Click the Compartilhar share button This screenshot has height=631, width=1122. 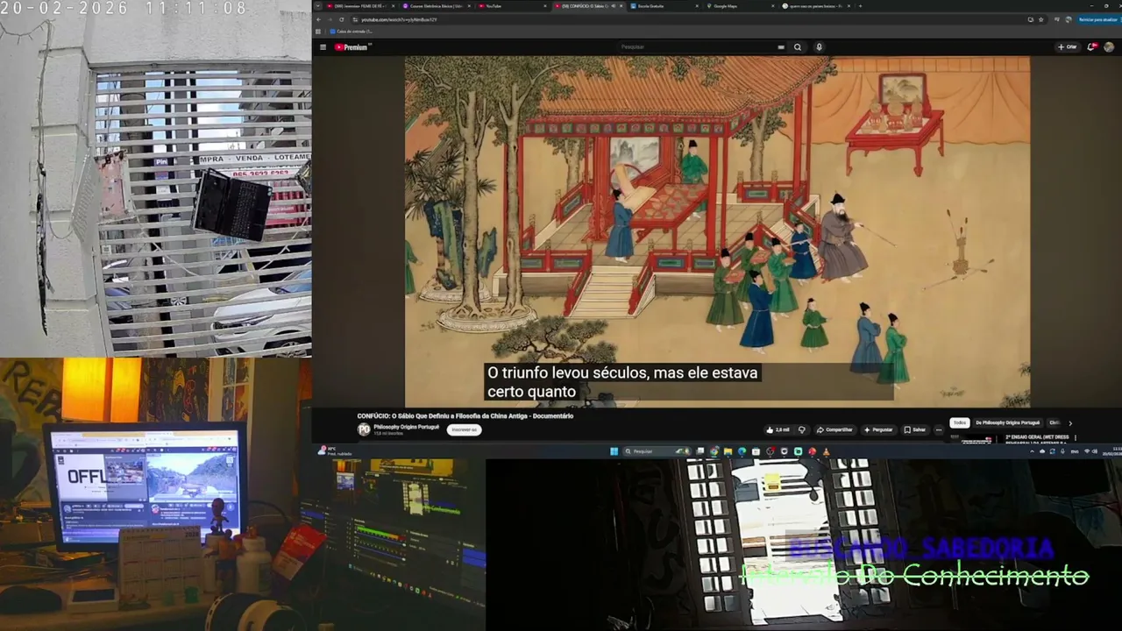coord(834,429)
